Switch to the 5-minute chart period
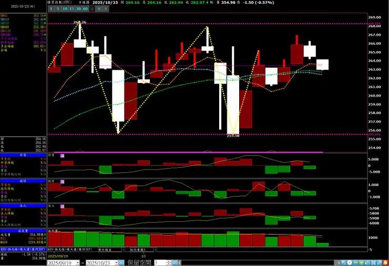 coord(58,9)
